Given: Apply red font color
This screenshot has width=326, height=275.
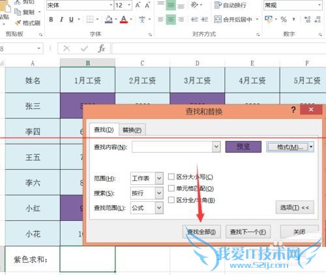Looking at the screenshot, I should click(x=124, y=20).
